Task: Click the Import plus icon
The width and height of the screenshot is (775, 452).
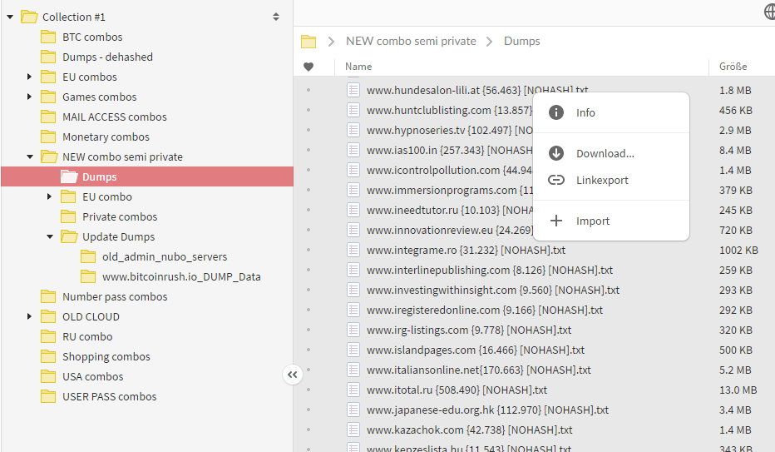Action: 556,221
